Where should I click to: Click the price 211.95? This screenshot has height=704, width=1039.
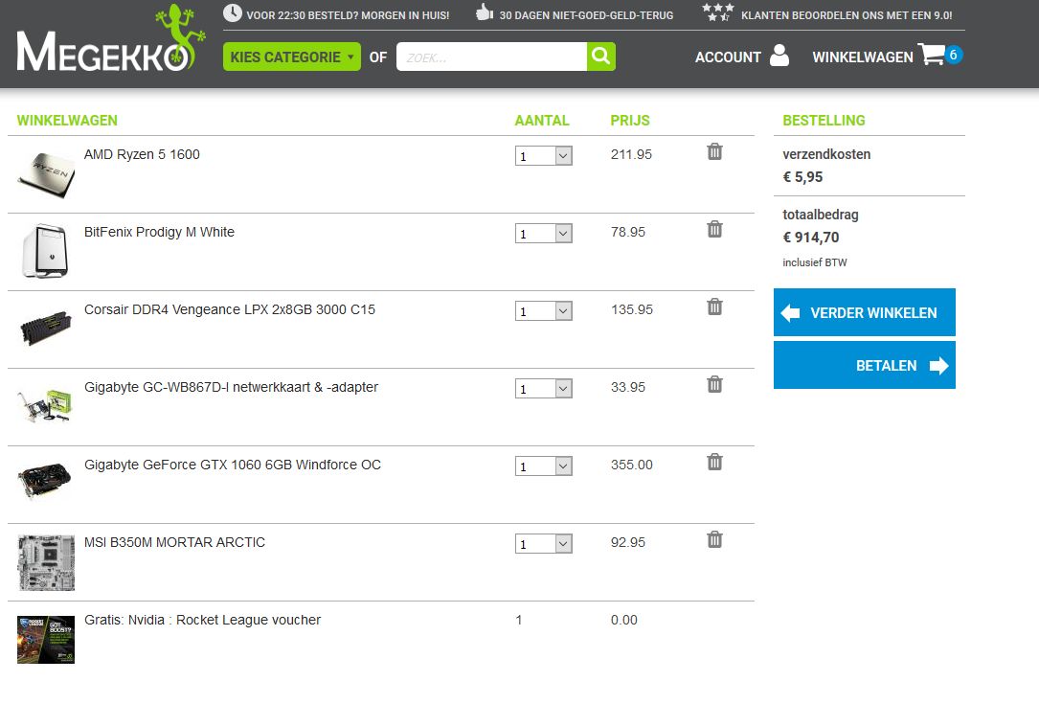pos(631,154)
